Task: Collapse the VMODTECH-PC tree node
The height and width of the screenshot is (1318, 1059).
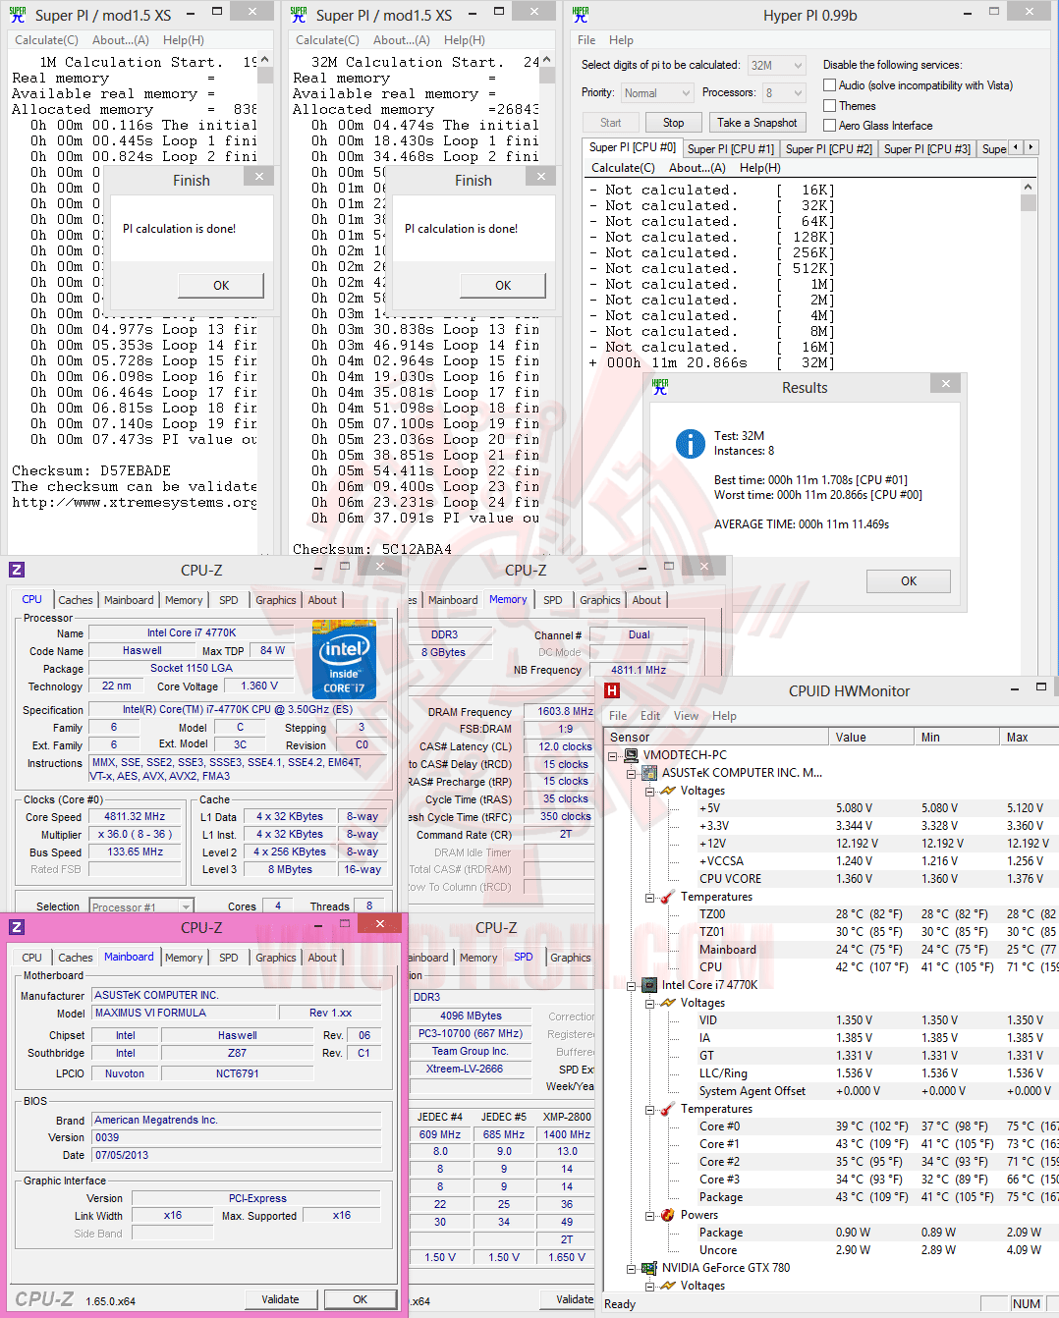Action: coord(614,756)
